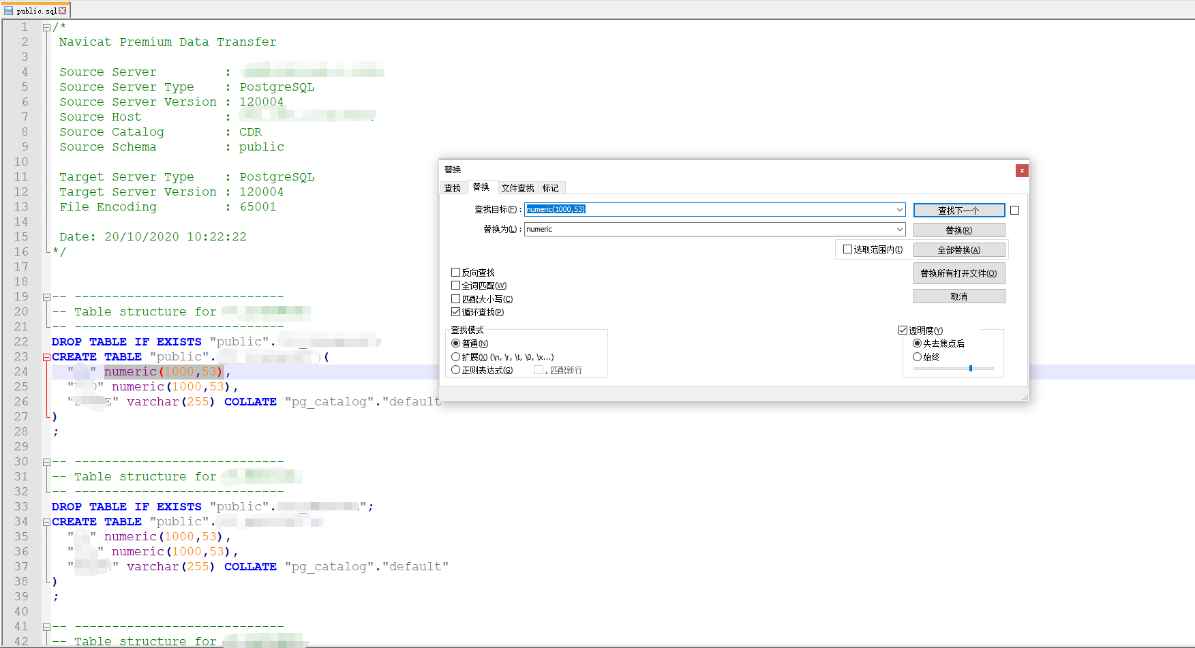This screenshot has width=1195, height=648.
Task: Collapse the fold marker at line 19
Action: tap(46, 297)
